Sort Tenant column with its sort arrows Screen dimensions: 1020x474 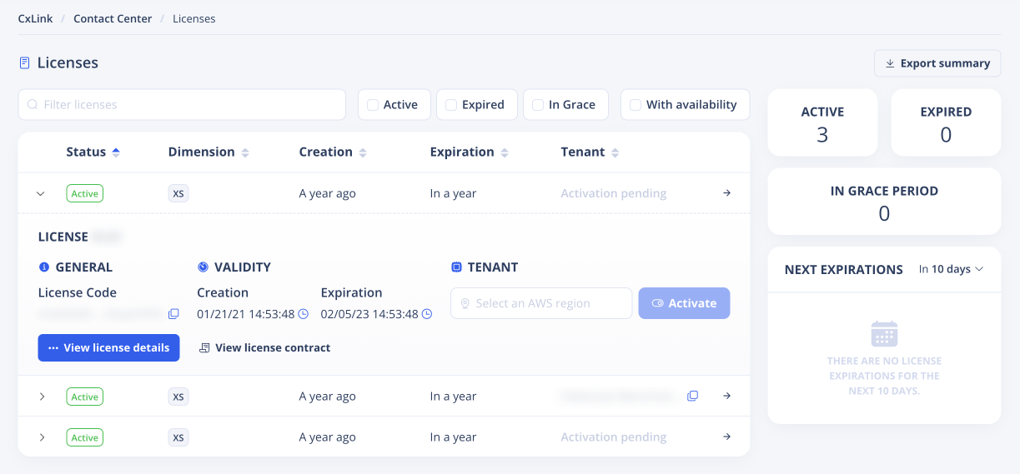point(616,152)
